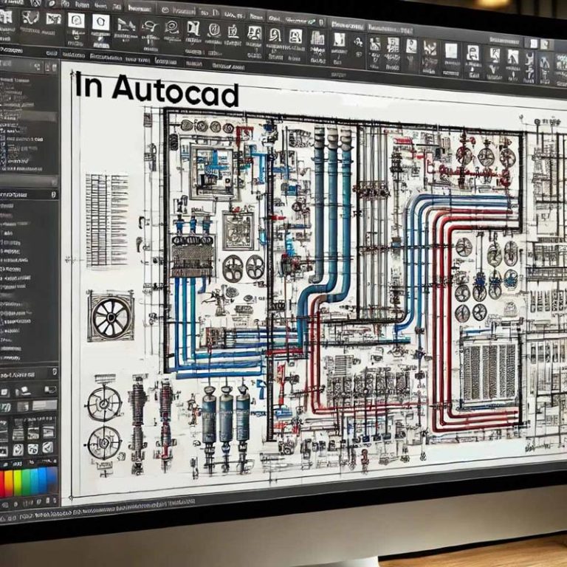Expand the middle-left panel header

tap(26, 194)
